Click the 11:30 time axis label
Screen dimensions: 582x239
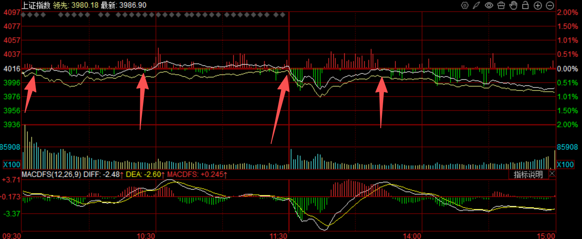(279, 235)
